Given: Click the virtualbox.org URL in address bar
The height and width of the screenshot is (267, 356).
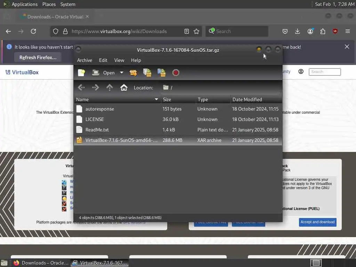Looking at the screenshot, I should pyautogui.click(x=119, y=31).
